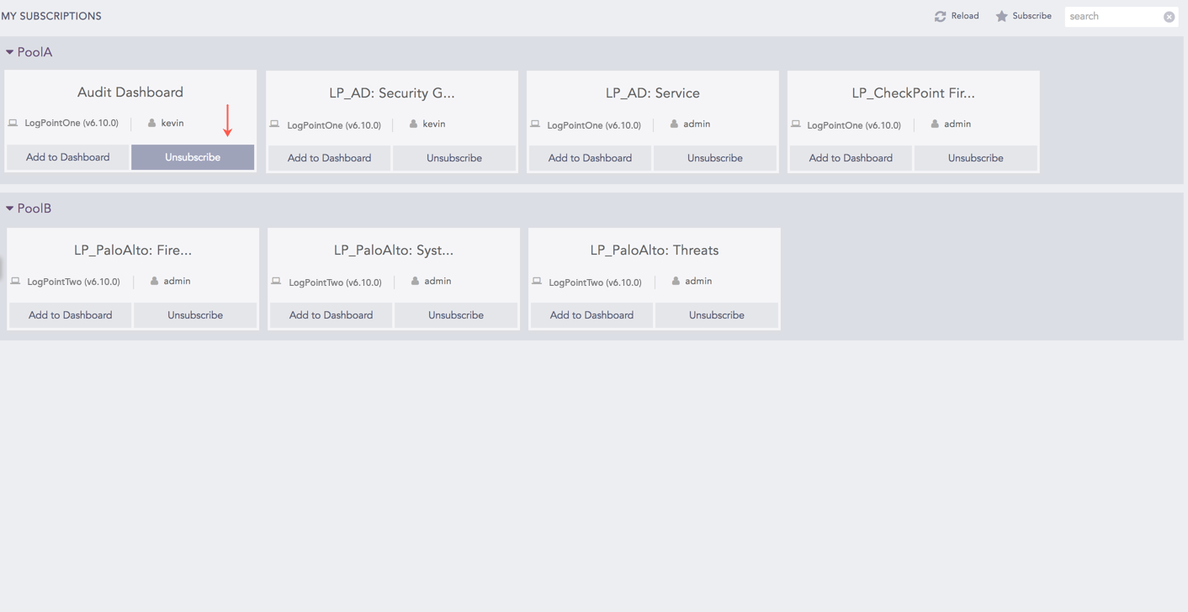1188x612 pixels.
Task: Click inside the search input field
Action: click(1111, 16)
